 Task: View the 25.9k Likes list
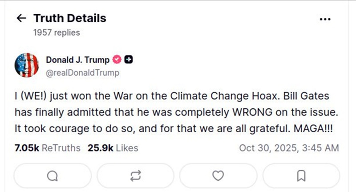(113, 148)
